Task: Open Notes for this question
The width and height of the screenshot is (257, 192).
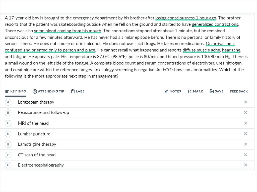Action: click(x=172, y=91)
